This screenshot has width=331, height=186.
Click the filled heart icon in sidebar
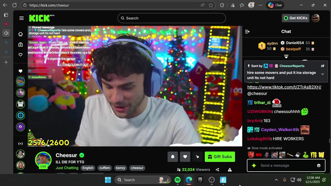(x=20, y=71)
